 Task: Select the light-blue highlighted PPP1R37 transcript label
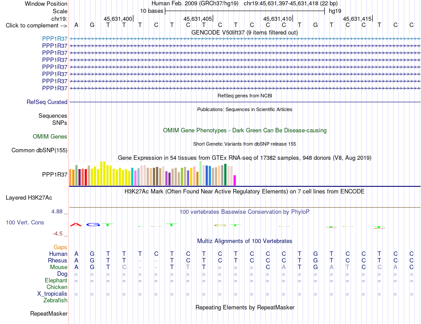pos(55,39)
